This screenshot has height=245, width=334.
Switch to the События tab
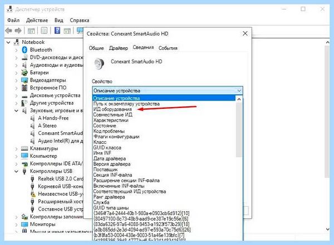[x=168, y=48]
